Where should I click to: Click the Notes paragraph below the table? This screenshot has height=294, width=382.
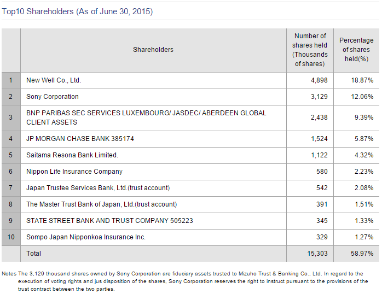tap(186, 281)
